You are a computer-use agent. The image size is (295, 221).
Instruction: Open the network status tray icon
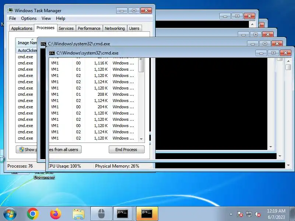coord(249,214)
